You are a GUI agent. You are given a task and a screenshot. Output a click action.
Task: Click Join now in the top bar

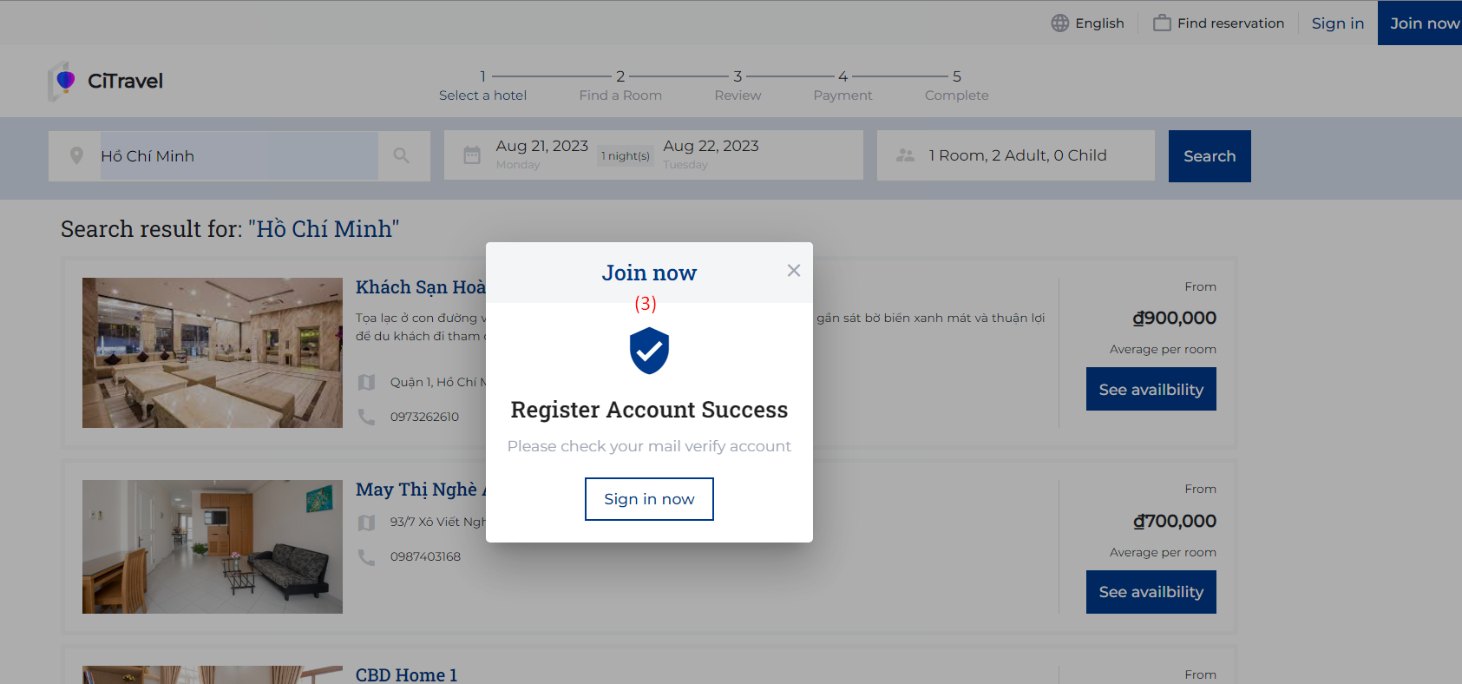pos(1420,23)
